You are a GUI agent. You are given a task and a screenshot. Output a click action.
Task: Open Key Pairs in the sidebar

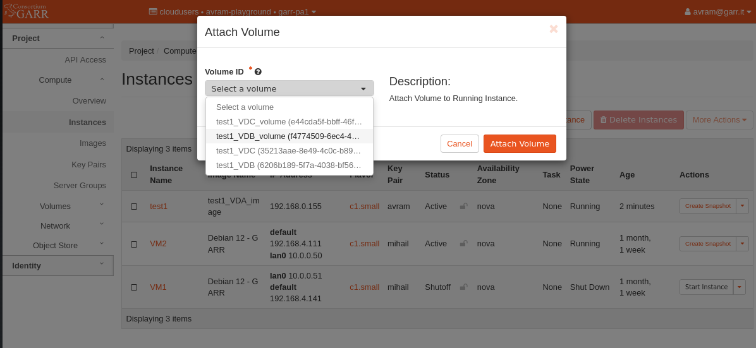(x=88, y=164)
